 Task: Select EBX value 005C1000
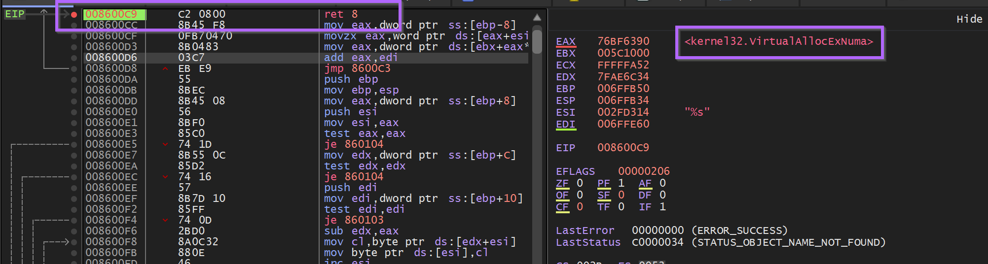[x=623, y=53]
